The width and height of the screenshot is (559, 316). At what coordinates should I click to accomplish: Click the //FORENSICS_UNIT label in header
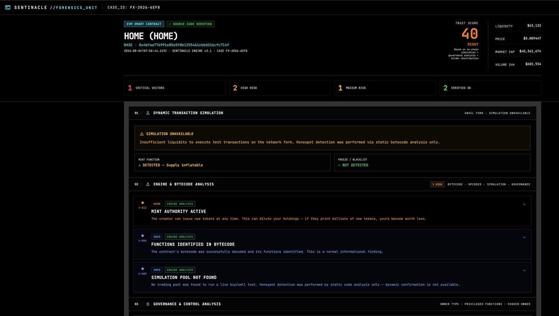[74, 7]
